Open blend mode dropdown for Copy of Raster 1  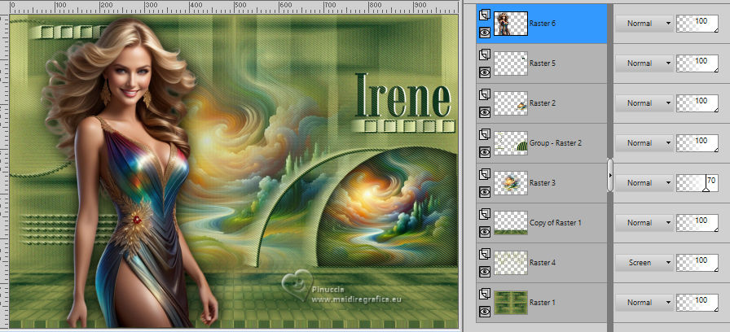tap(644, 223)
